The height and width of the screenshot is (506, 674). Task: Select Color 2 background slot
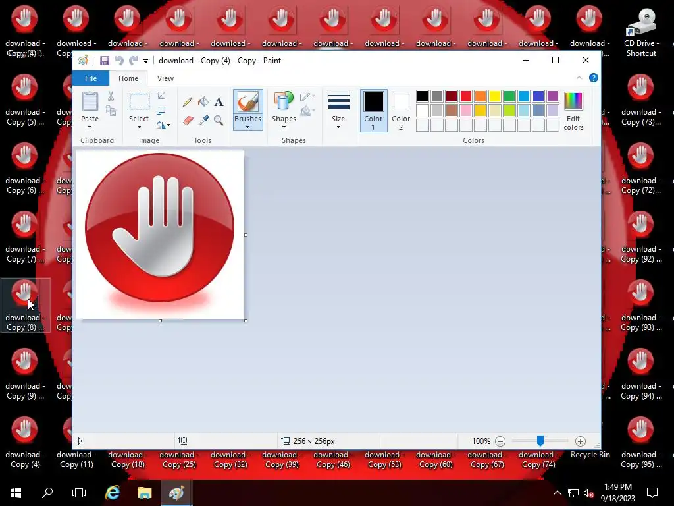coord(401,111)
